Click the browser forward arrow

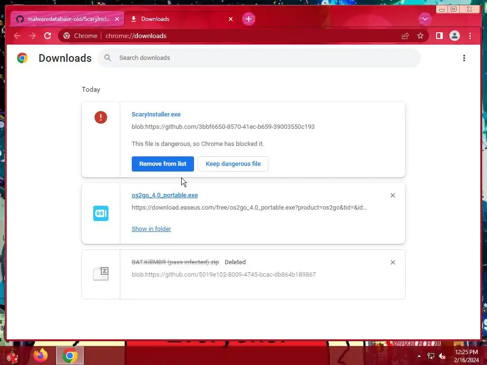point(32,36)
